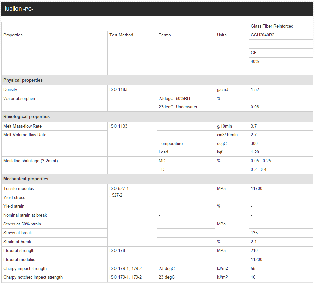Select the Water absorption row label
The image size is (315, 283).
[19, 98]
